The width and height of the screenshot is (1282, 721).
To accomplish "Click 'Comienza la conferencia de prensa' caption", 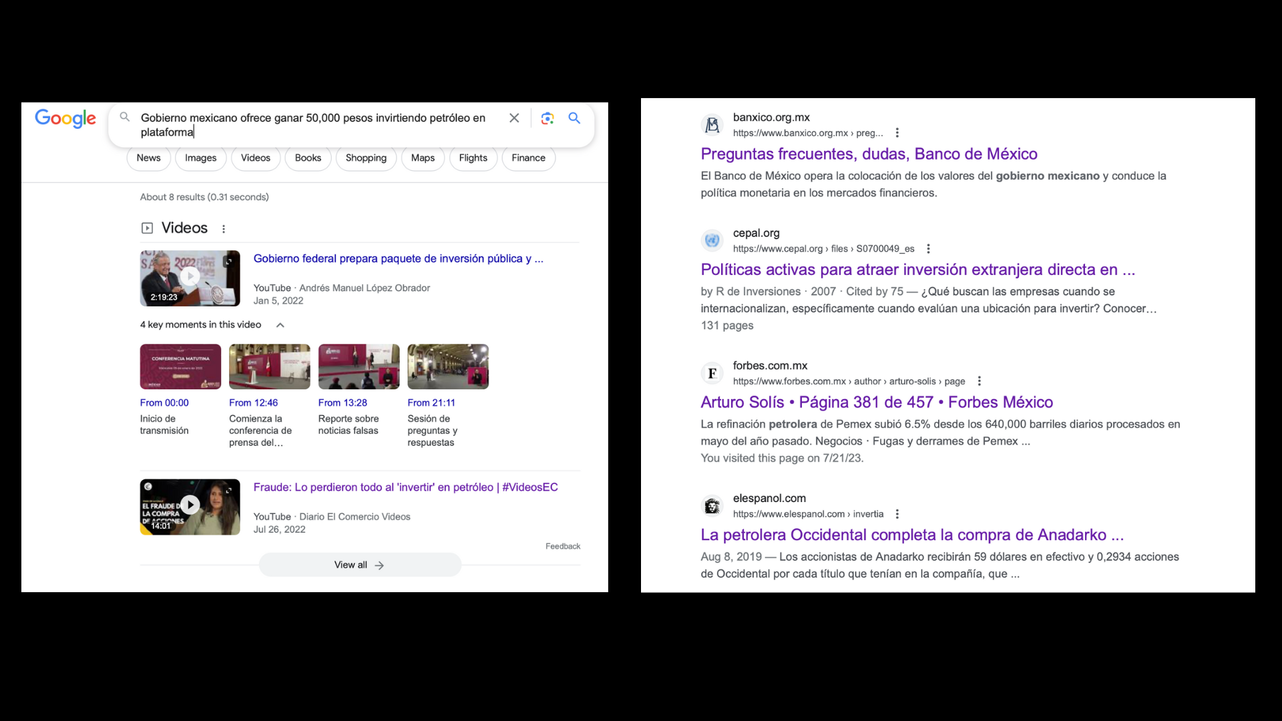I will 260,431.
